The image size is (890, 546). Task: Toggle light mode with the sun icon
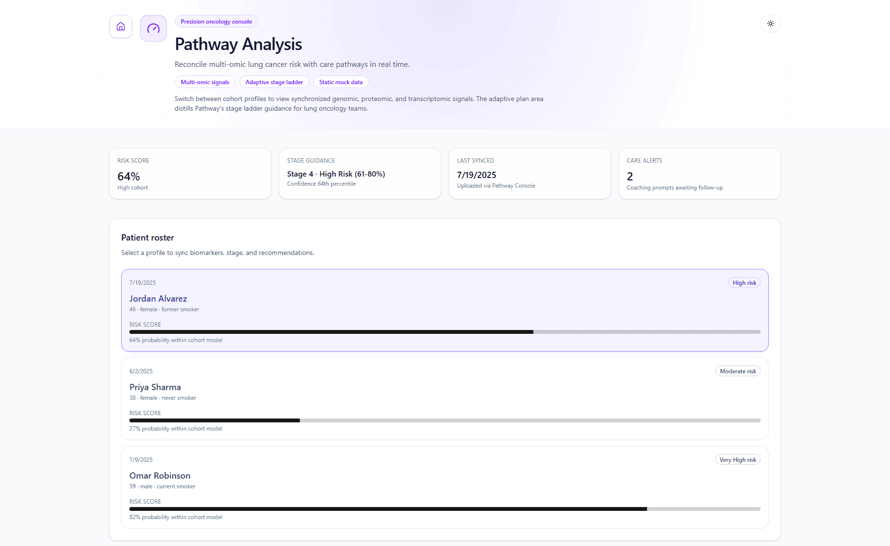coord(770,24)
